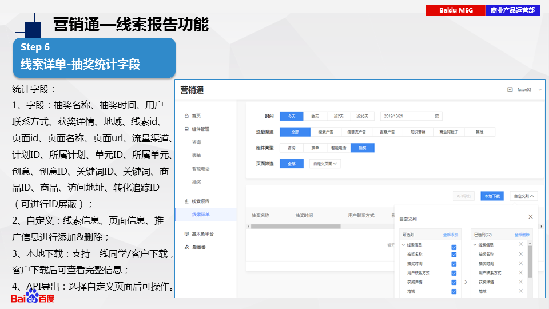This screenshot has width=549, height=309.
Task: Collapse the 自定义列 dropdown button
Action: click(523, 196)
